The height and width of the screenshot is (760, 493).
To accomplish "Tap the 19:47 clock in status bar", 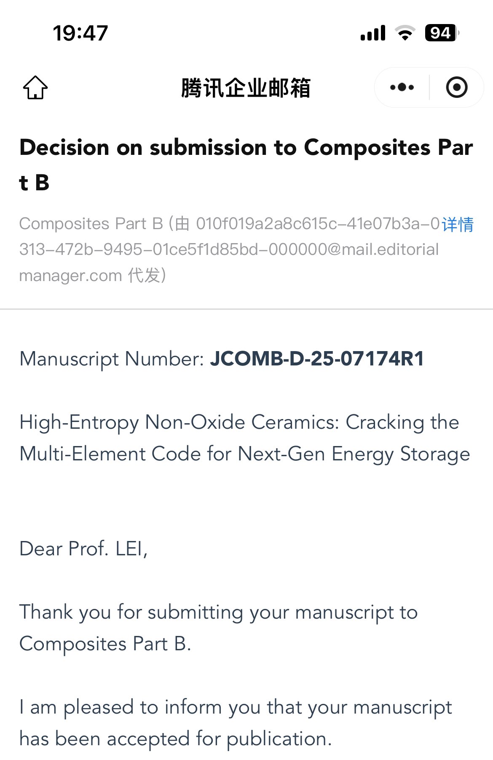I will 80,33.
